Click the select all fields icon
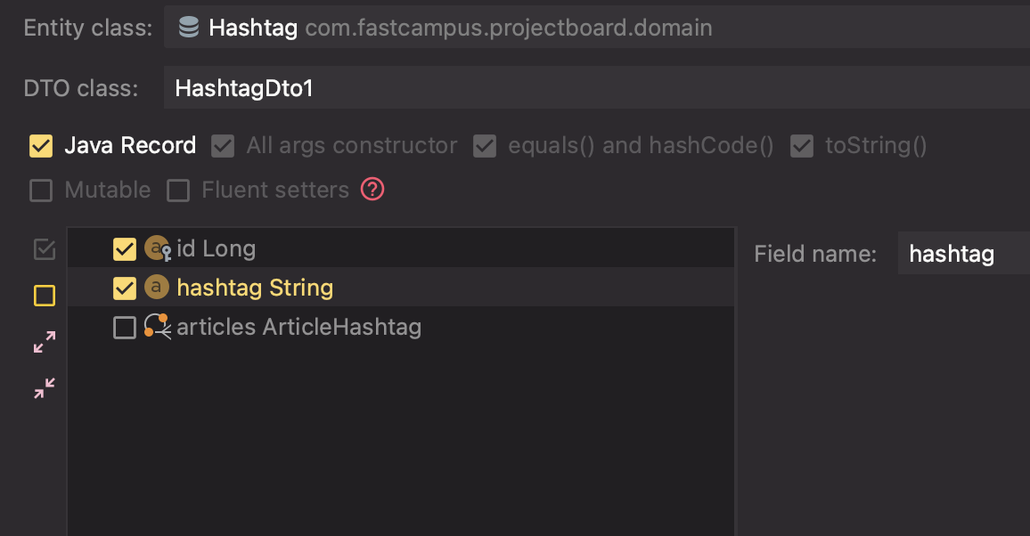Viewport: 1030px width, 536px height. tap(44, 250)
